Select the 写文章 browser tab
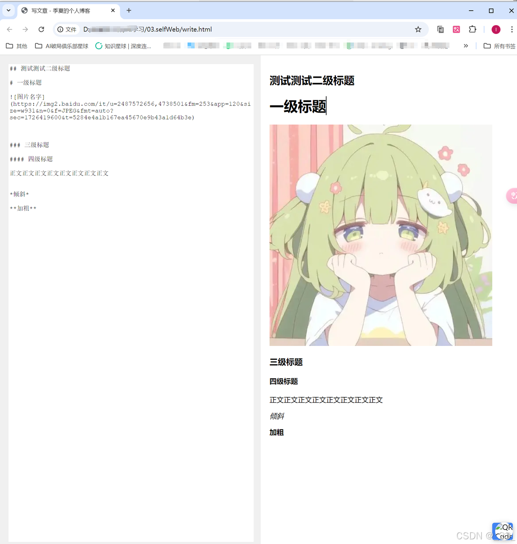Image resolution: width=517 pixels, height=544 pixels. [59, 10]
